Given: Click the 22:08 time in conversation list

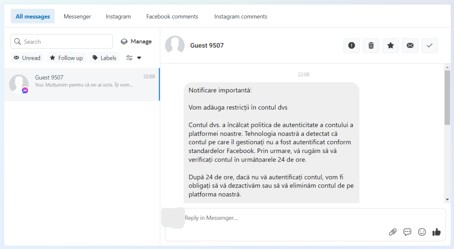Looking at the screenshot, I should coord(149,77).
